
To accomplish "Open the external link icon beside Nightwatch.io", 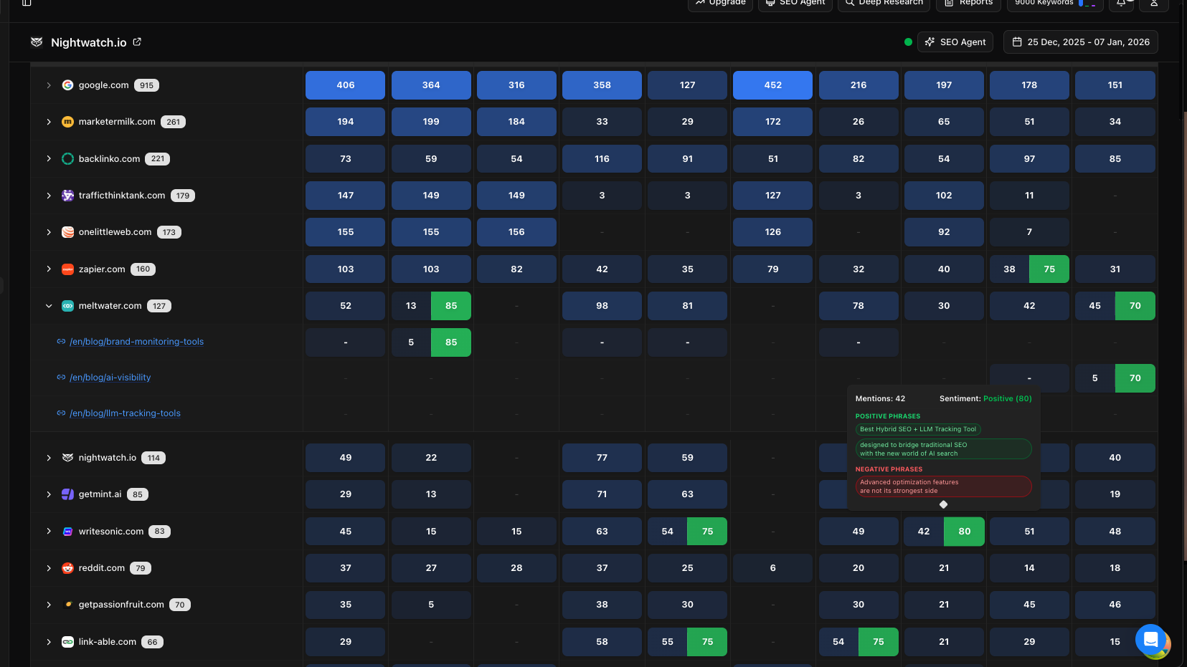I will tap(137, 42).
